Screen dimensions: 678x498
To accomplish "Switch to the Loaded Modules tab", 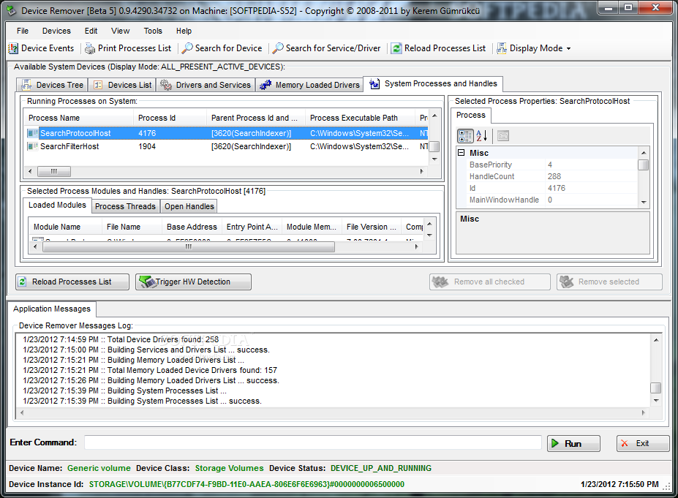I will tap(57, 205).
